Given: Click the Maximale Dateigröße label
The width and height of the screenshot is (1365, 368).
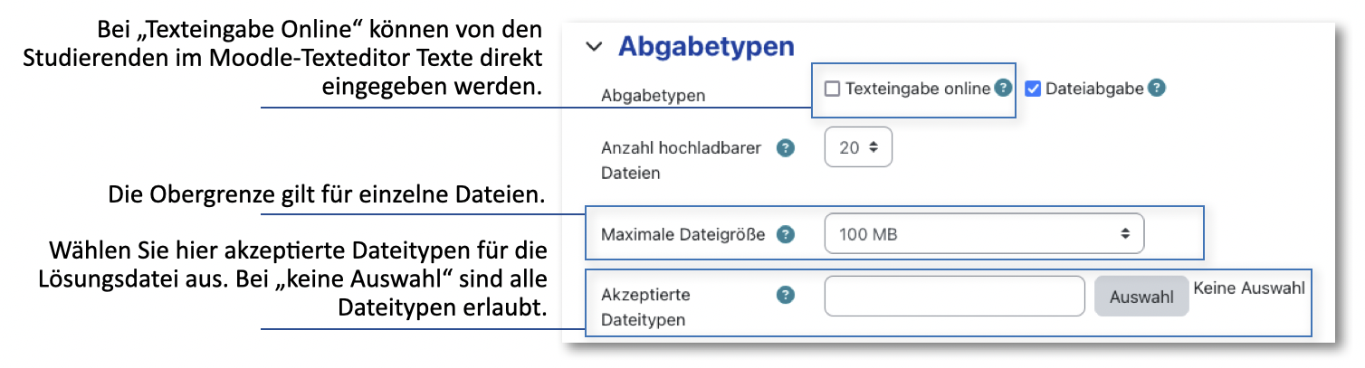Looking at the screenshot, I should pyautogui.click(x=682, y=235).
